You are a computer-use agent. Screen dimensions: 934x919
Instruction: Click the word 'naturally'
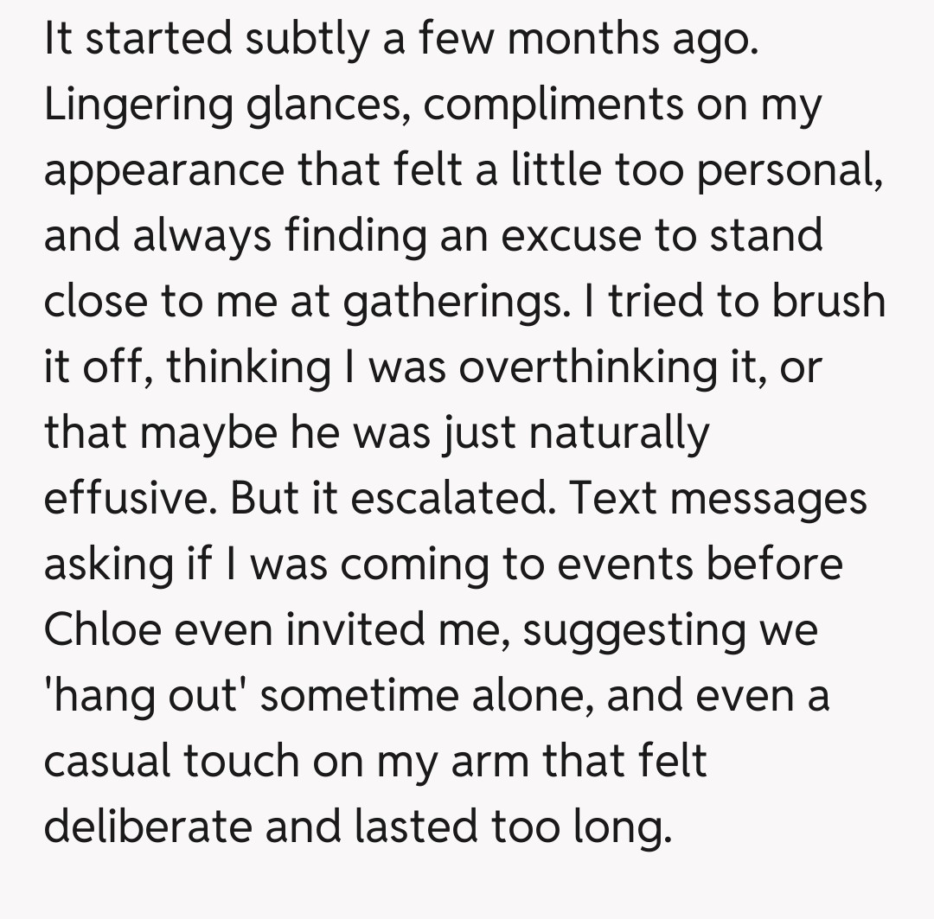click(x=617, y=433)
